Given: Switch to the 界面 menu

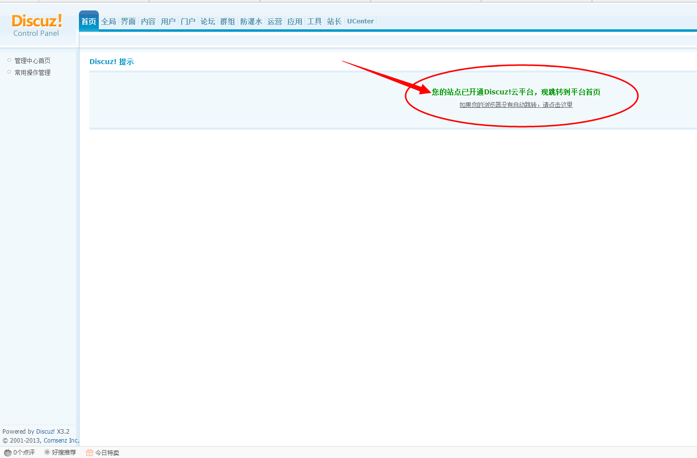Looking at the screenshot, I should tap(129, 21).
